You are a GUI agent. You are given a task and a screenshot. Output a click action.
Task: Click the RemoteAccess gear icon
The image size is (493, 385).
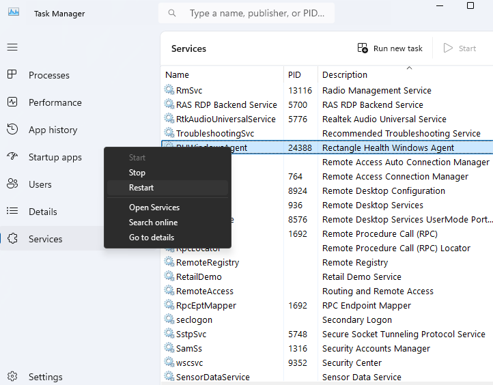point(169,291)
